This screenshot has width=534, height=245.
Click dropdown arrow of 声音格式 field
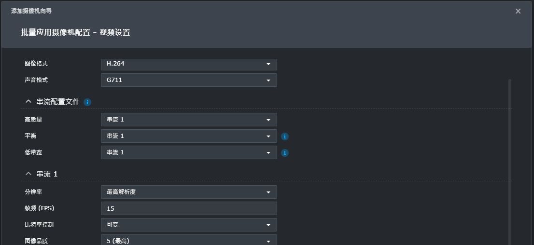(x=268, y=81)
